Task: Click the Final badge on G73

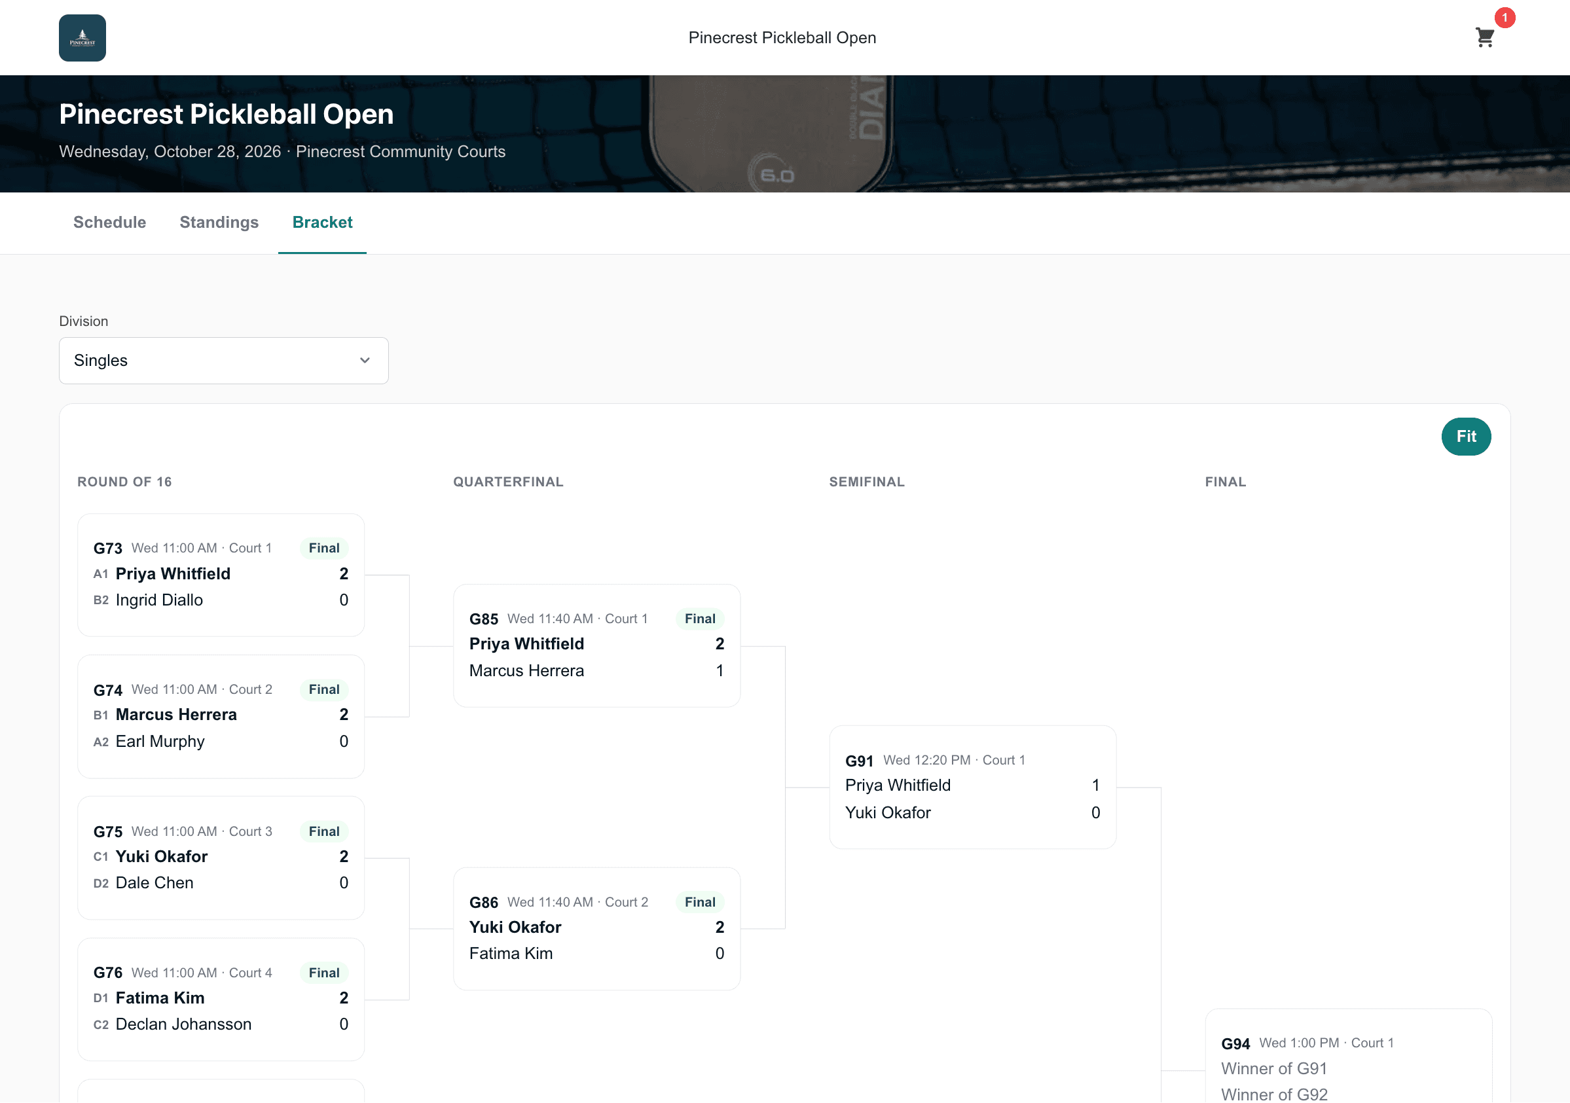Action: pyautogui.click(x=324, y=548)
